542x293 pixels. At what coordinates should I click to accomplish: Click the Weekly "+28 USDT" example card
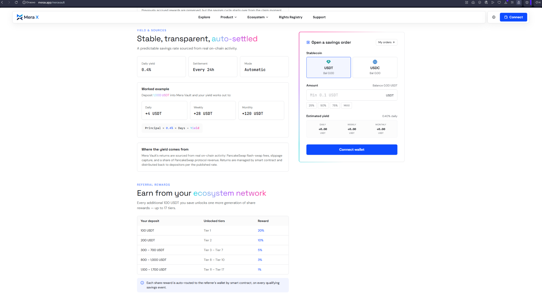click(x=213, y=110)
